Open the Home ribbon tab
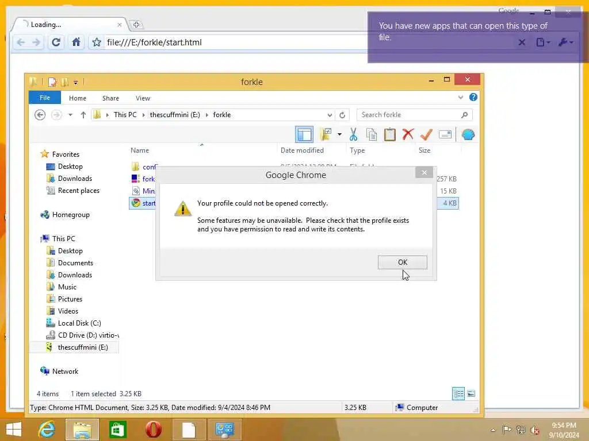Image resolution: width=589 pixels, height=441 pixels. point(78,98)
